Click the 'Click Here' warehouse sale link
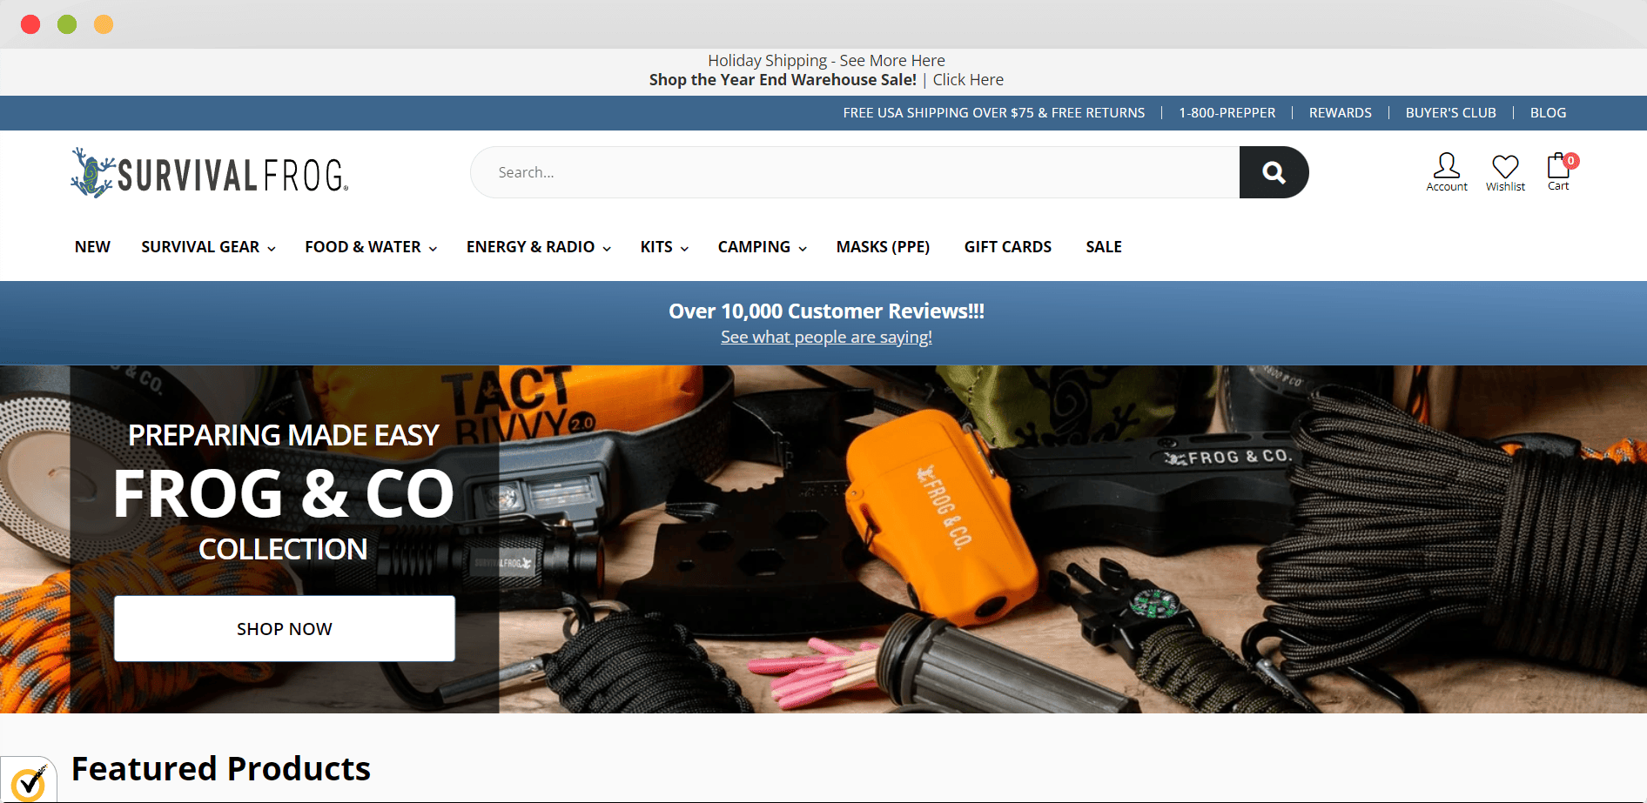This screenshot has width=1647, height=803. 968,80
